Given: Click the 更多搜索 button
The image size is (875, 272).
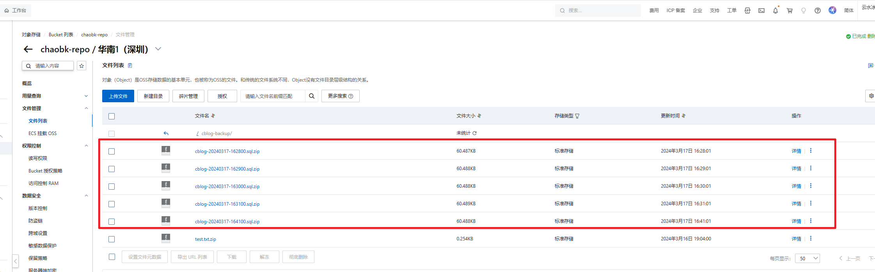Looking at the screenshot, I should coord(341,96).
